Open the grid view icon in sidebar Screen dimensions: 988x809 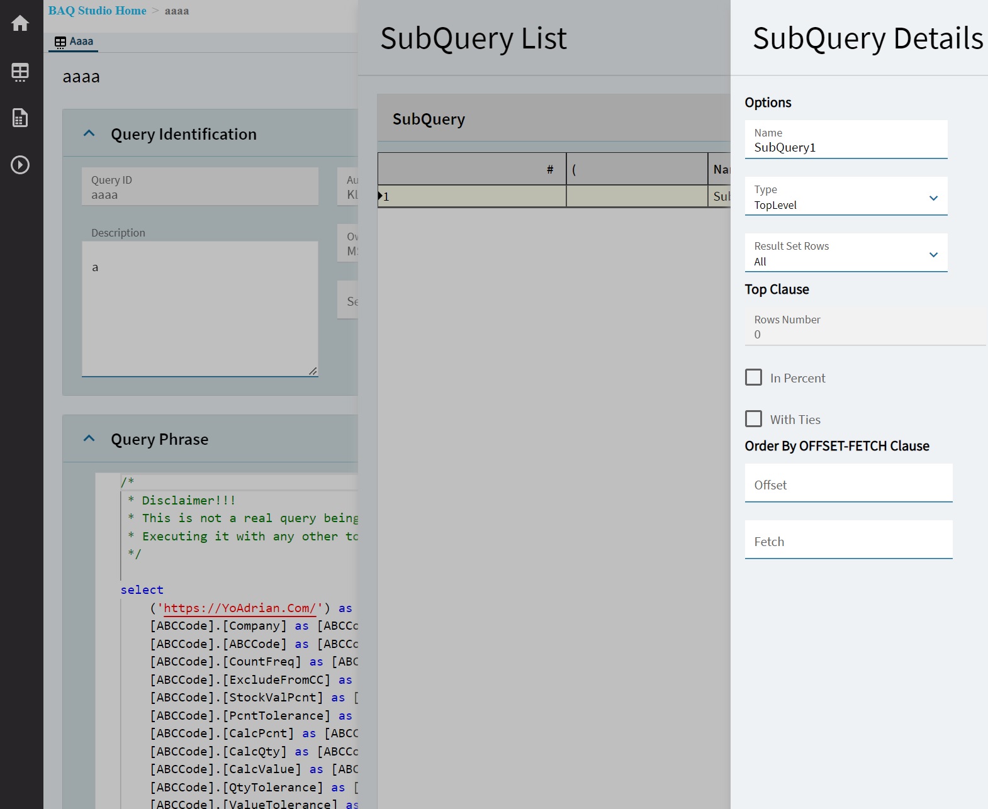click(x=20, y=71)
